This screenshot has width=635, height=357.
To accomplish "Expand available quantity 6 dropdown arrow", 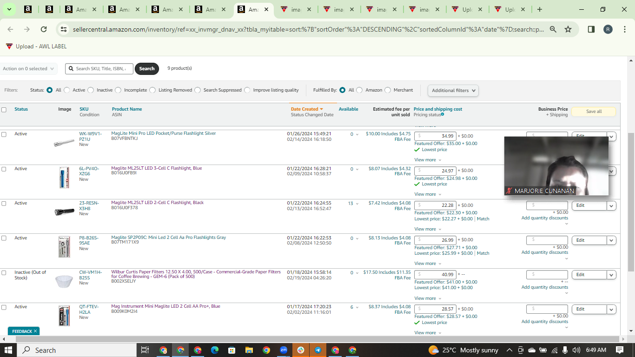I will point(357,308).
